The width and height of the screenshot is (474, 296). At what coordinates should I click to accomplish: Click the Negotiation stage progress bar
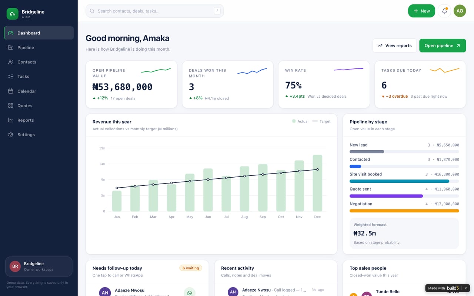point(404,211)
